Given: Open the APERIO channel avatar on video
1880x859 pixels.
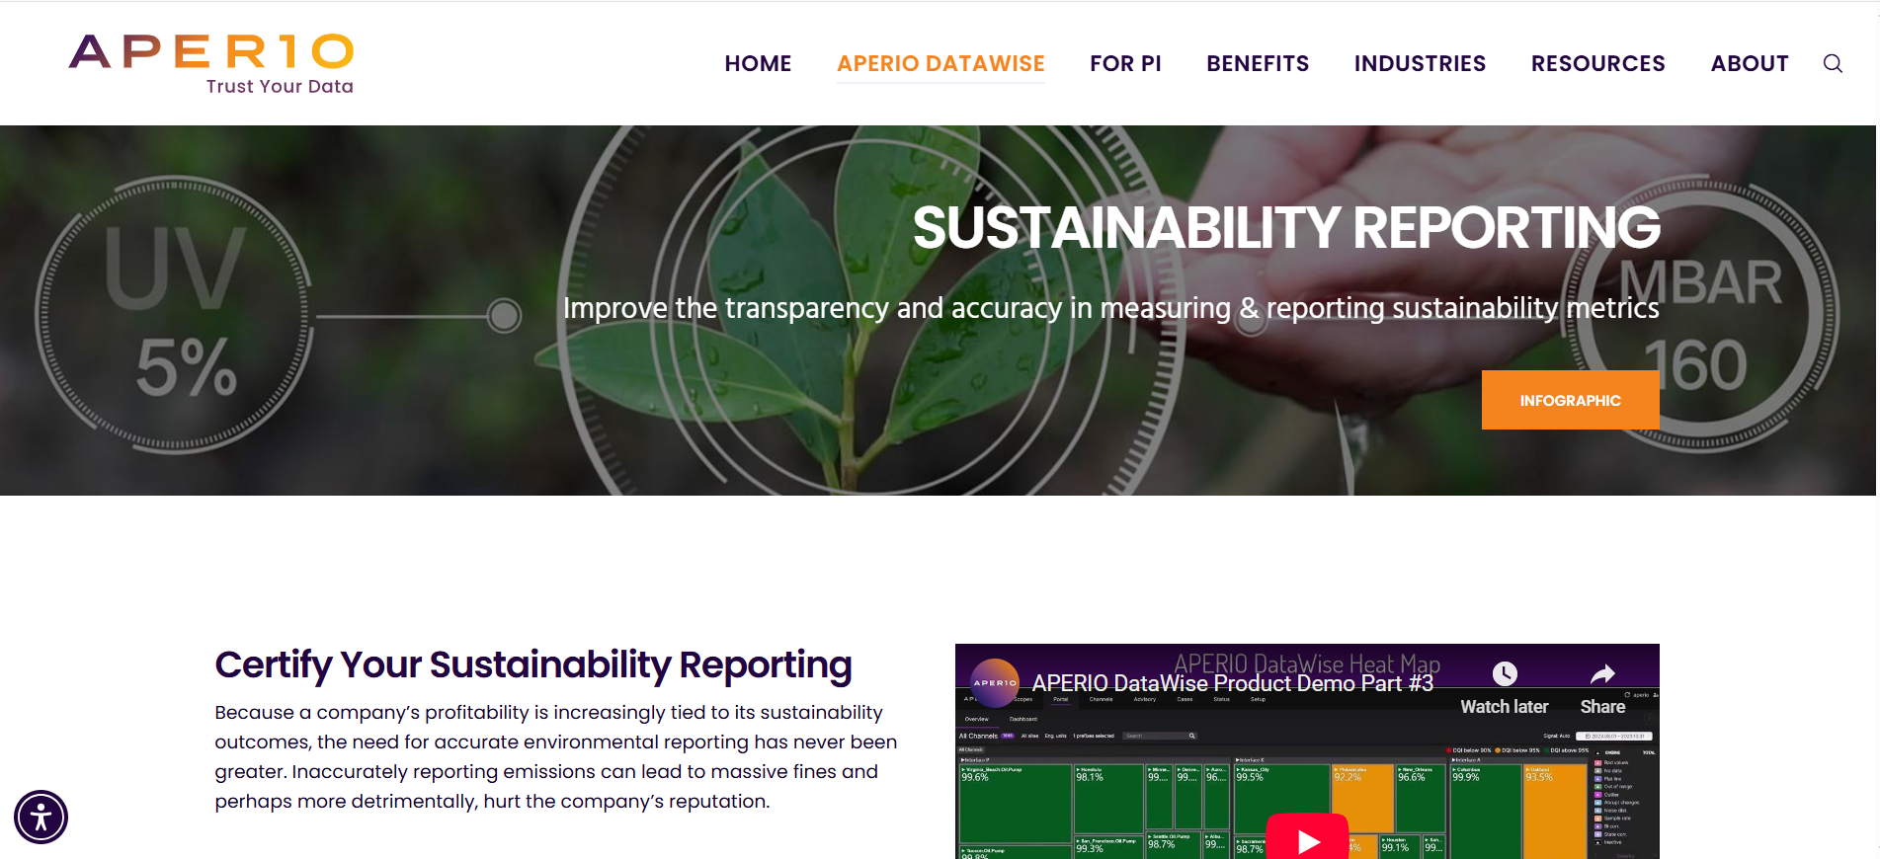Looking at the screenshot, I should pos(995,682).
